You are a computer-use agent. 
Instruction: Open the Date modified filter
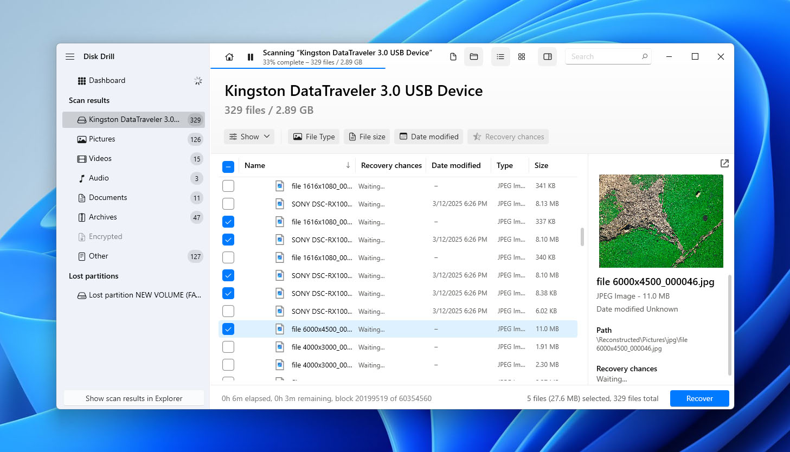coord(429,137)
